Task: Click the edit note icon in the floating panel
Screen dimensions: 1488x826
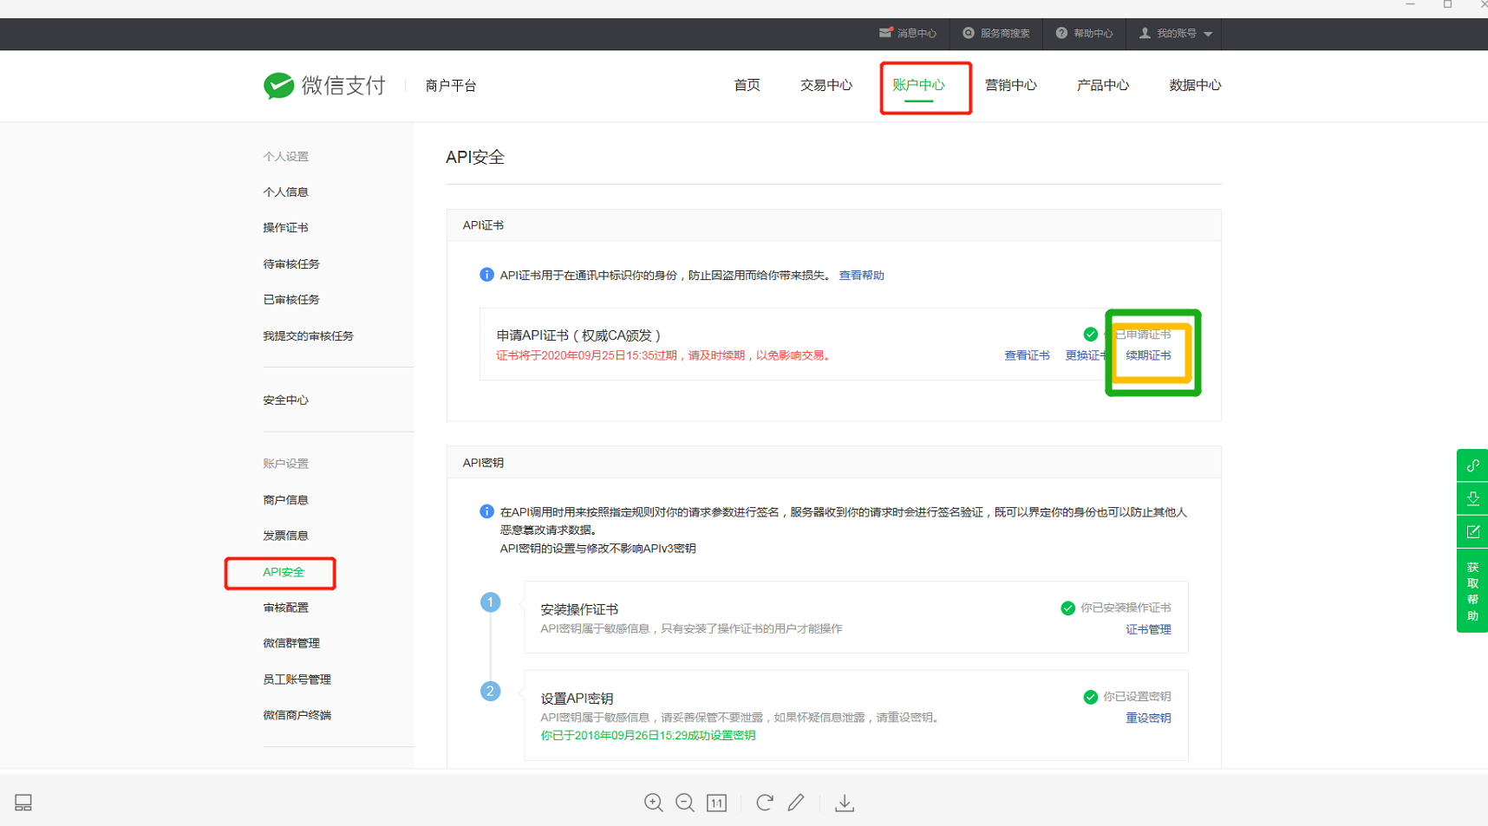Action: point(1472,531)
